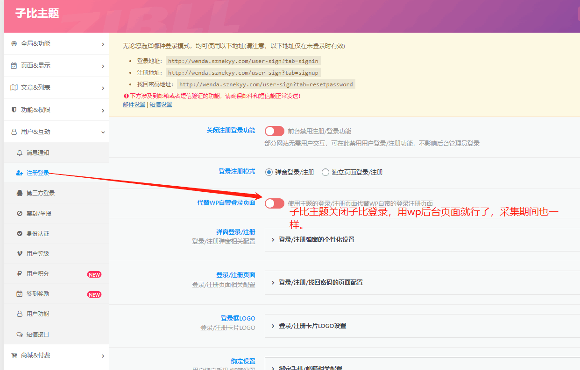Click the 用户功能 person icon
Image resolution: width=580 pixels, height=370 pixels.
pyautogui.click(x=20, y=314)
